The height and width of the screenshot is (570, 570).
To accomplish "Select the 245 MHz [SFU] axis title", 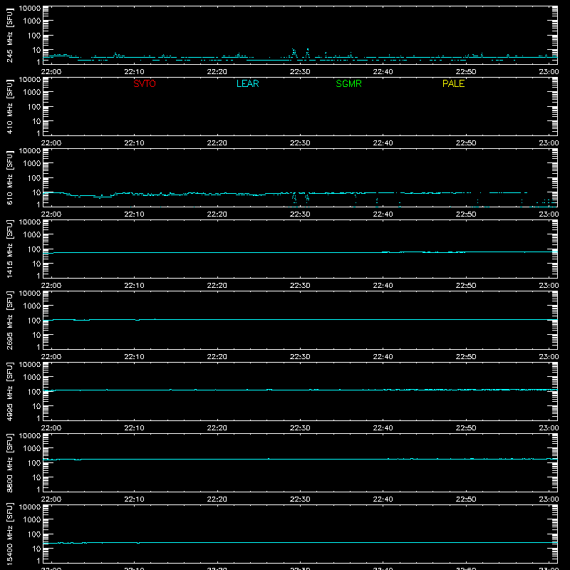I will pos(9,35).
